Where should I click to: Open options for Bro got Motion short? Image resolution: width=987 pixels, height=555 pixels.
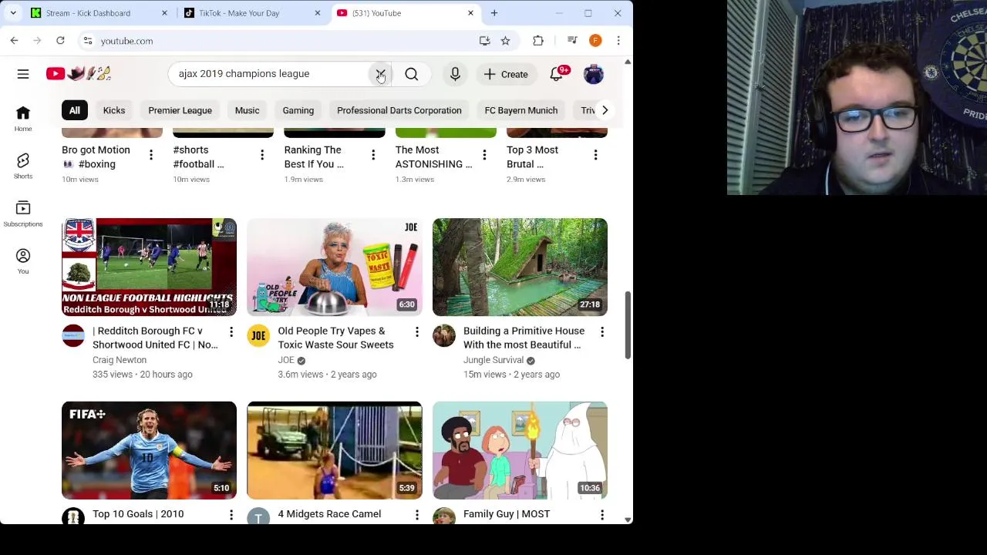(x=151, y=155)
